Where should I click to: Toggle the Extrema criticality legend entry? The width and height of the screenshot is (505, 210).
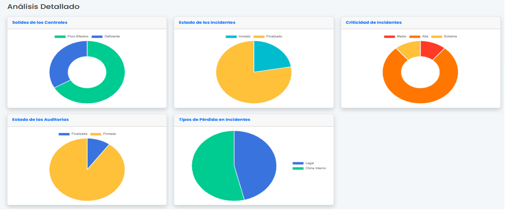pyautogui.click(x=444, y=37)
